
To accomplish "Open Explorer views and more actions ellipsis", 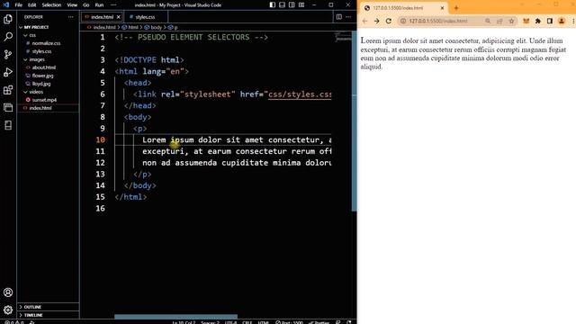I will [x=70, y=17].
